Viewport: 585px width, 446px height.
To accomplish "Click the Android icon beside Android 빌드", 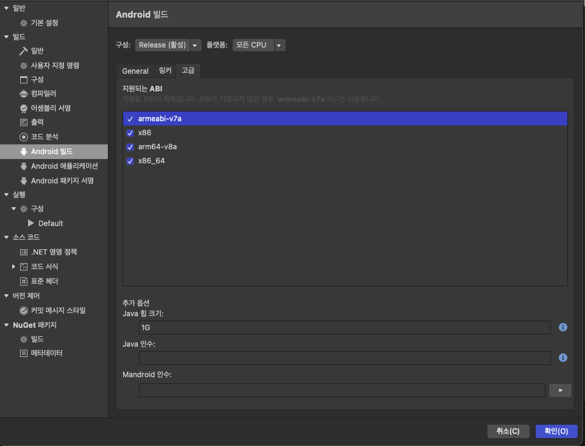I will pos(24,151).
